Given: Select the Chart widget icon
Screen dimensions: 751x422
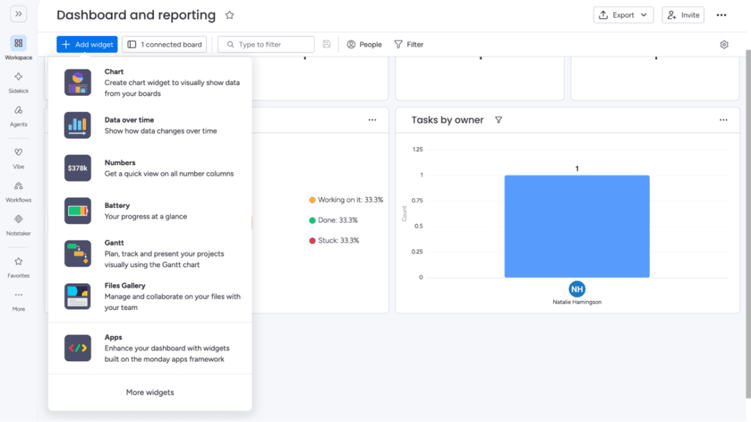Looking at the screenshot, I should tap(78, 82).
